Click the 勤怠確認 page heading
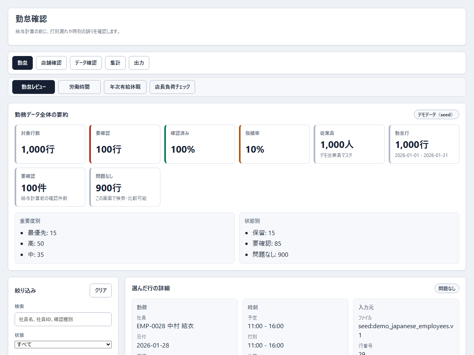Viewport: 474px width, 355px height. (x=32, y=19)
